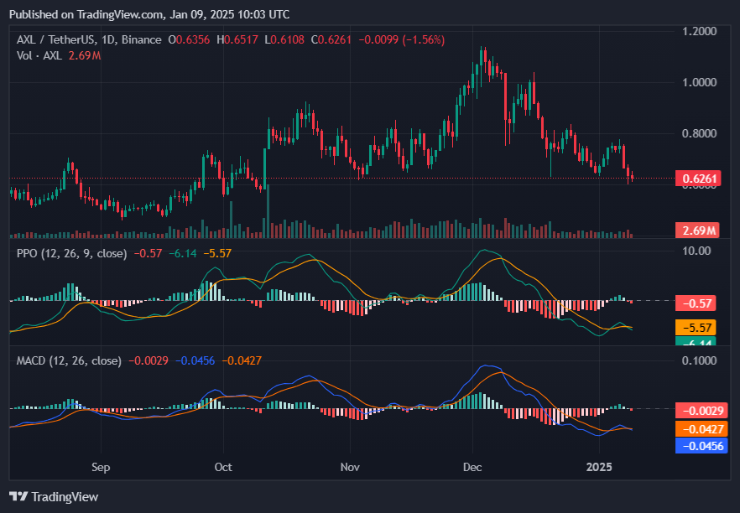The width and height of the screenshot is (740, 513).
Task: Select the 'AXL / TetherUS, 1D, Binance' symbol title
Action: pos(89,39)
